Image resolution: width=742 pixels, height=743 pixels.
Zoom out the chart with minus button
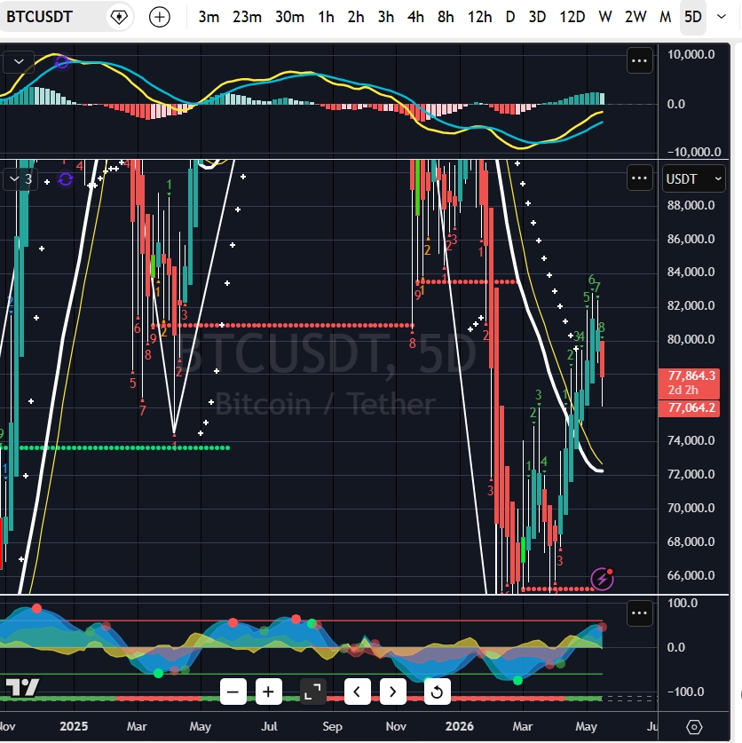[x=233, y=692]
